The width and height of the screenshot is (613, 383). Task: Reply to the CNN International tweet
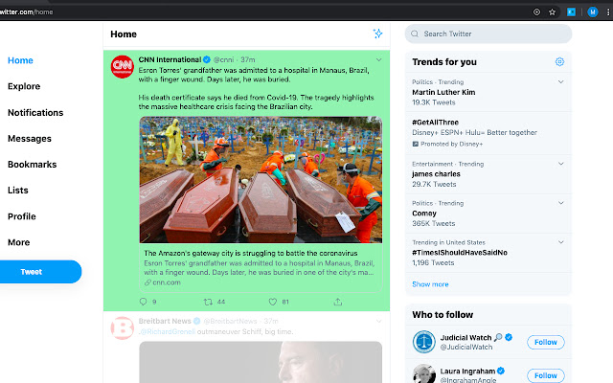(x=144, y=302)
